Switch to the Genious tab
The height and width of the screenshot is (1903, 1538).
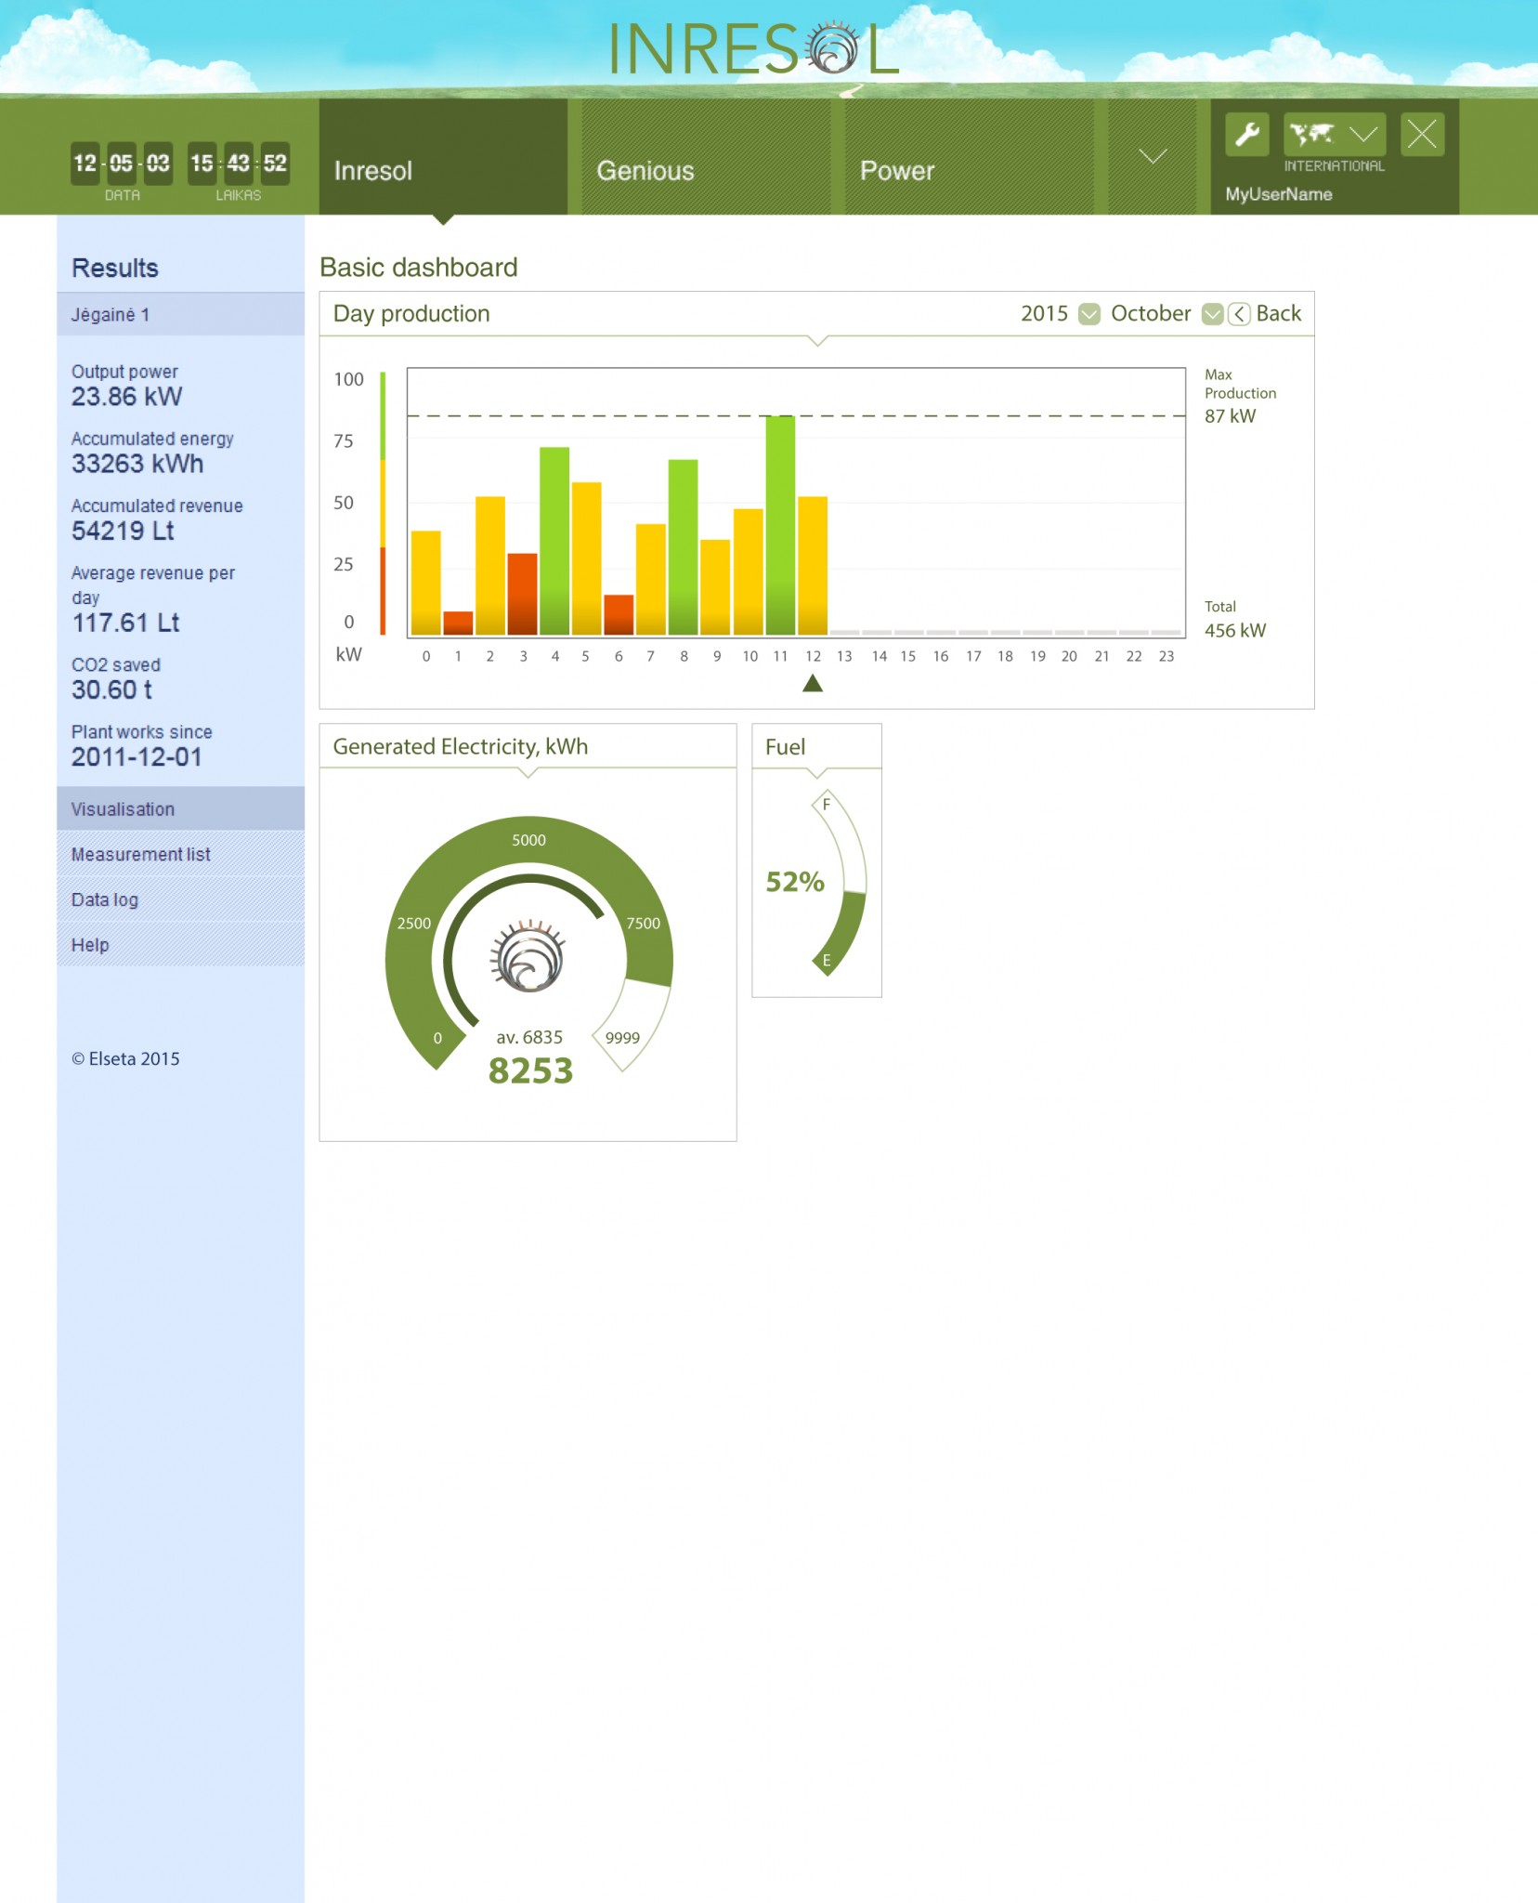pyautogui.click(x=645, y=171)
